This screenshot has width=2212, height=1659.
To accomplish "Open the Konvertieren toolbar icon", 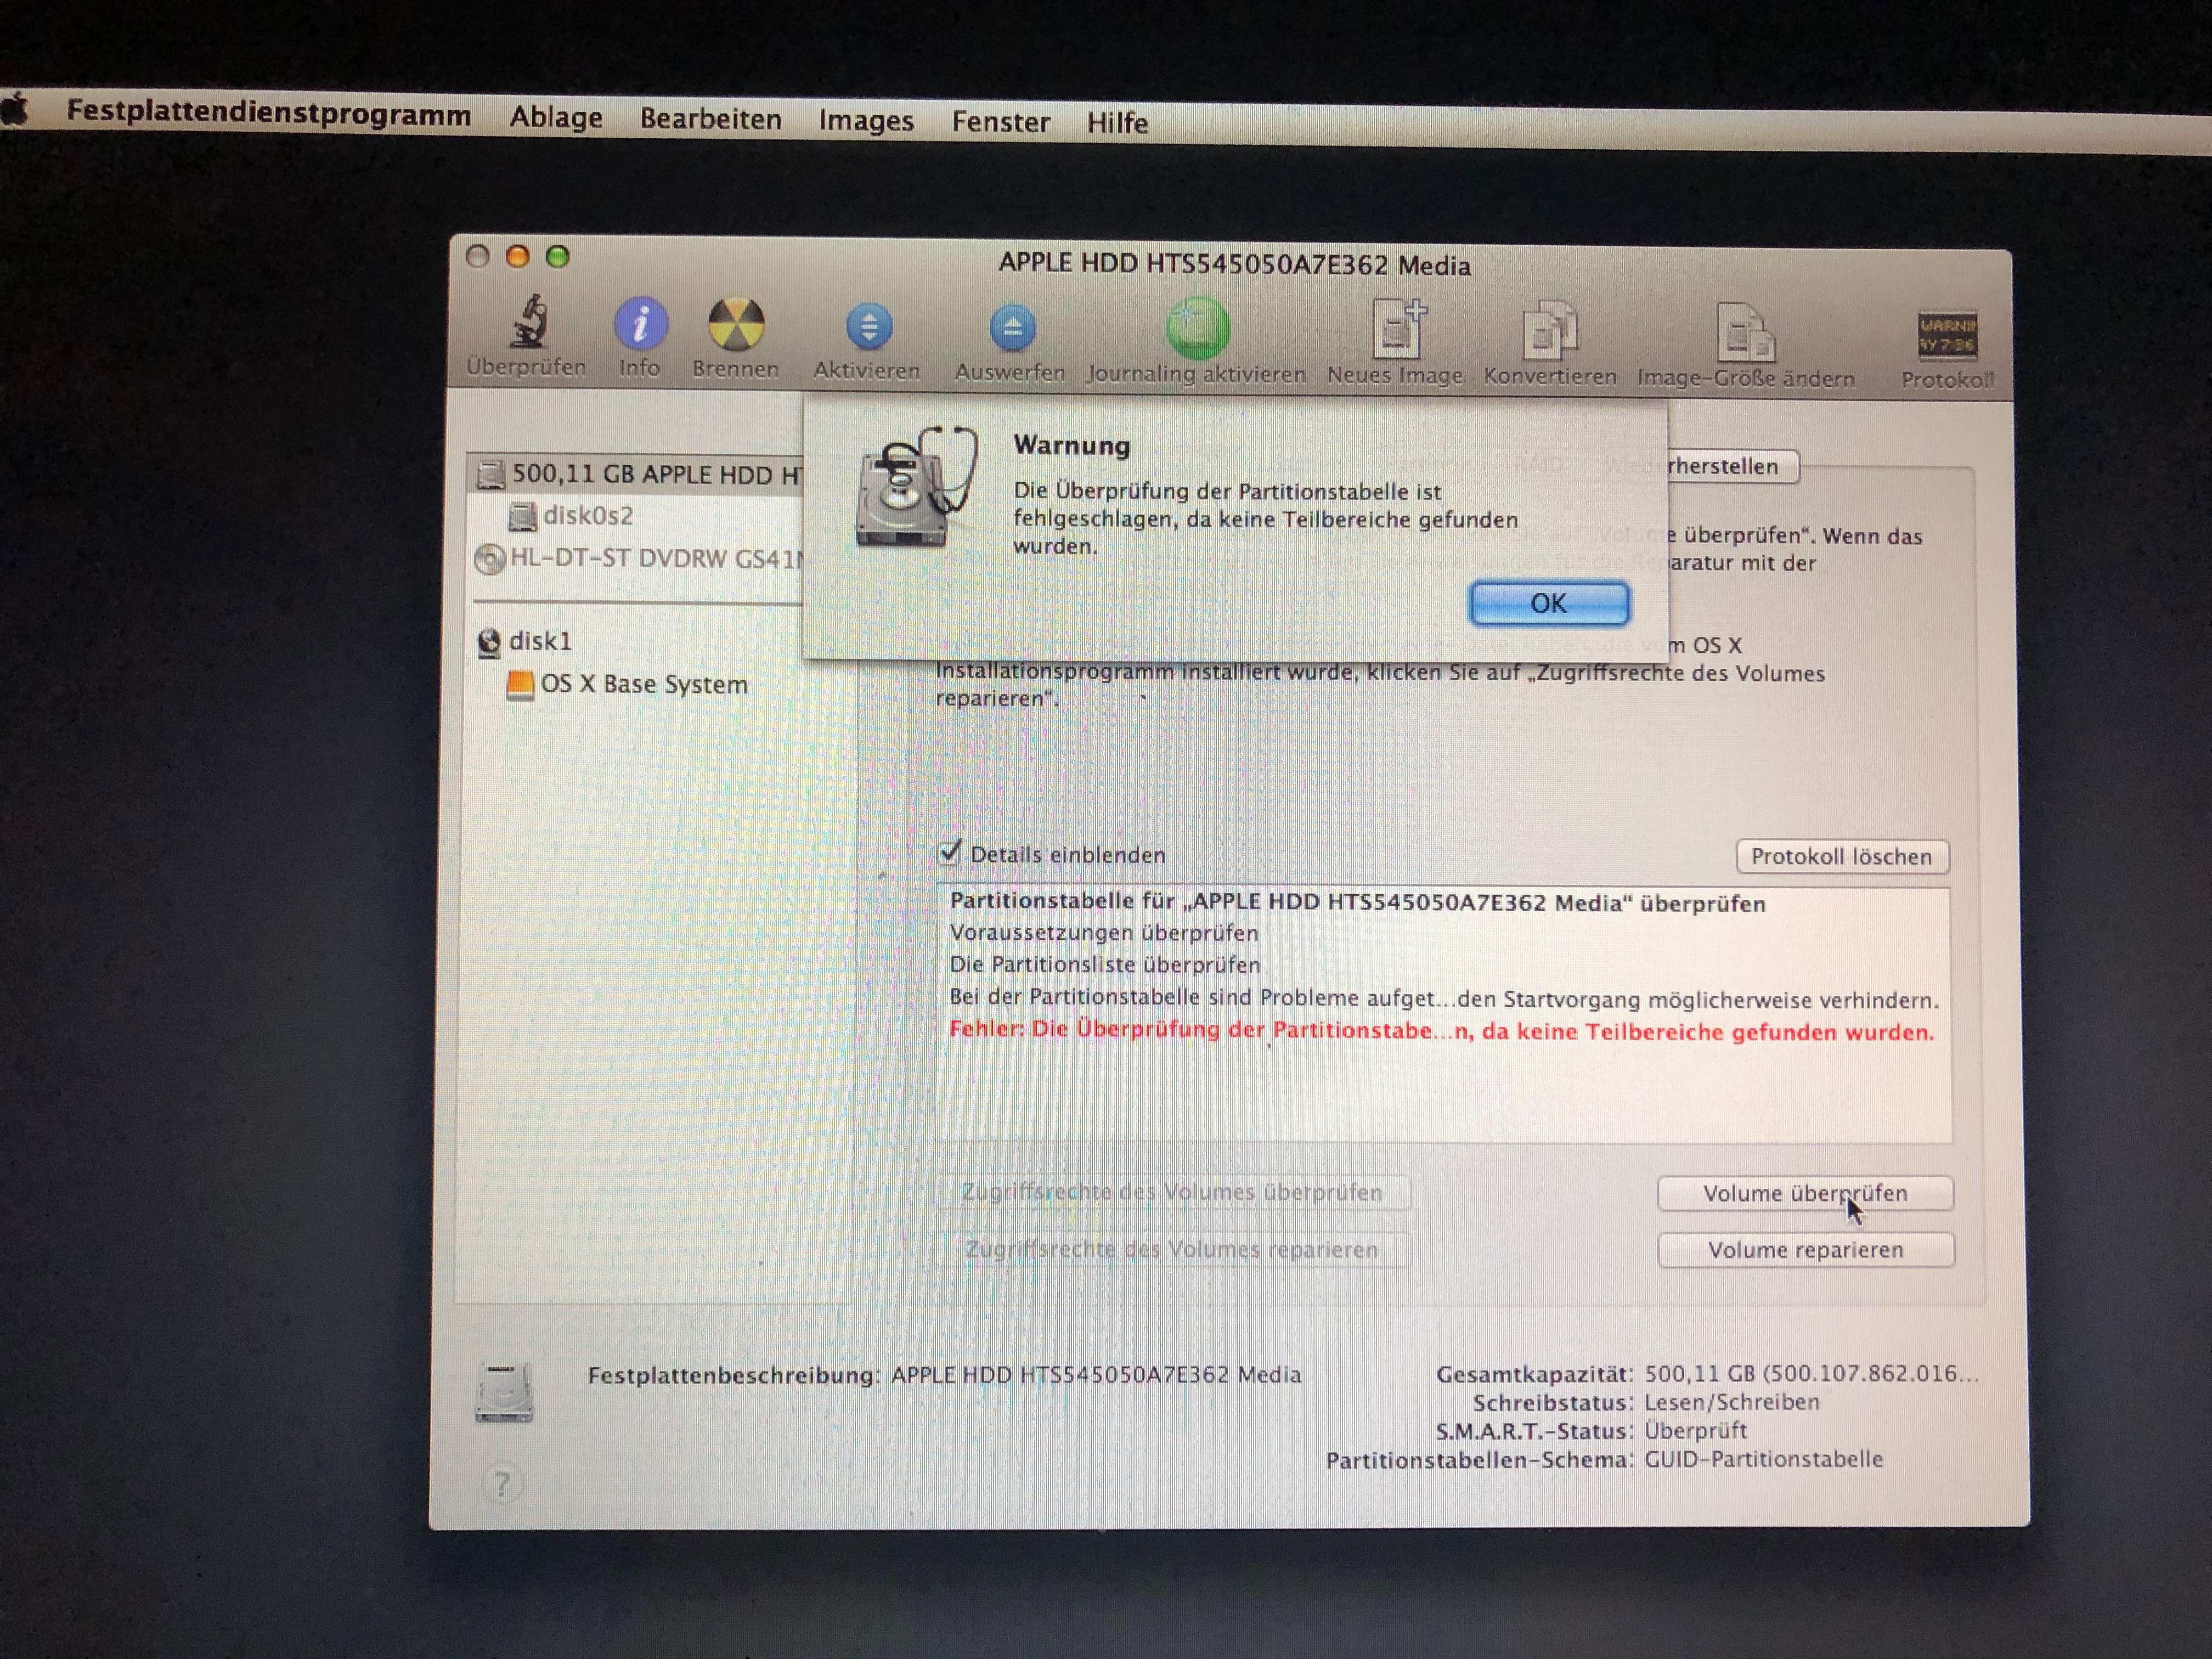I will click(x=1549, y=333).
